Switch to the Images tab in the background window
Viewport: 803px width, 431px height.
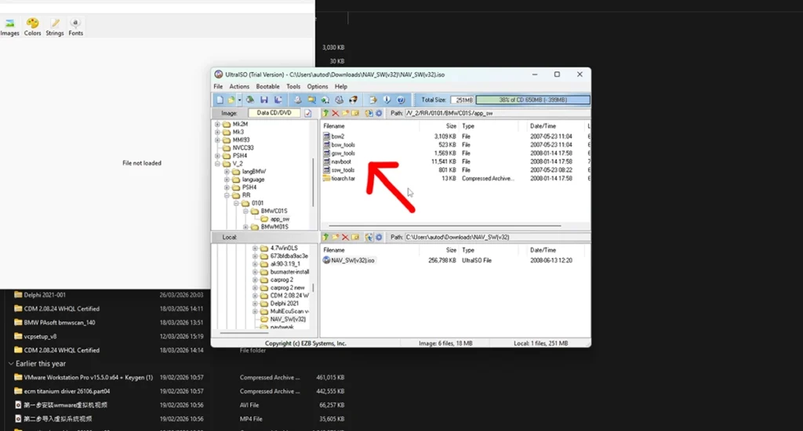9,27
